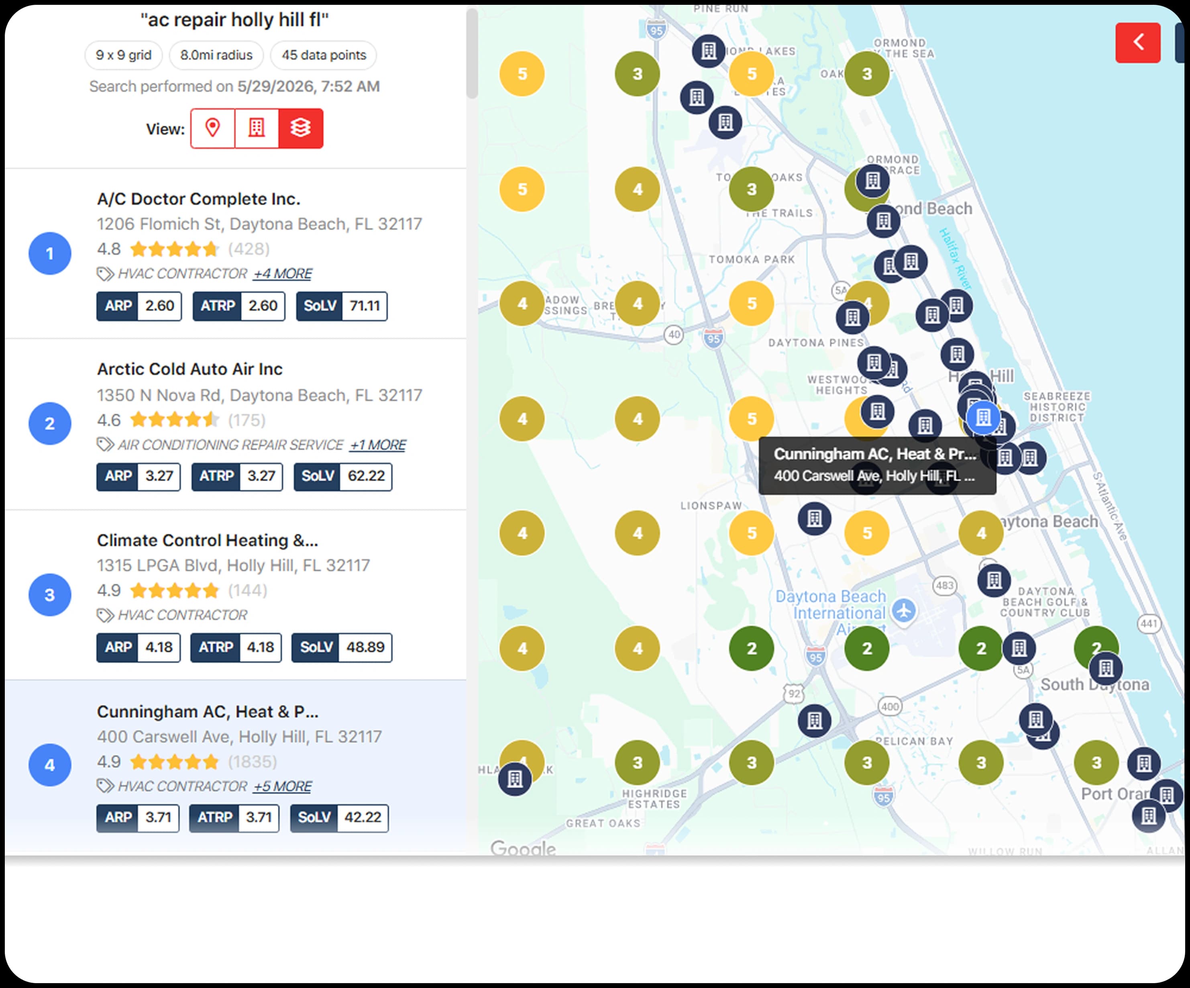The height and width of the screenshot is (988, 1190).
Task: Click address '1315 LPGA Blvd, Holly Hill, FL 32117'
Action: click(x=234, y=565)
